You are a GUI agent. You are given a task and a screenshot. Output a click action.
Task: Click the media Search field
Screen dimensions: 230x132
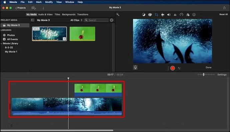pyautogui.click(x=96, y=20)
